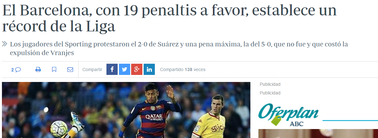Viewport: 378px width, 138px height.
Task: Click the subtitle about Sporting players protesting
Action: [179, 48]
